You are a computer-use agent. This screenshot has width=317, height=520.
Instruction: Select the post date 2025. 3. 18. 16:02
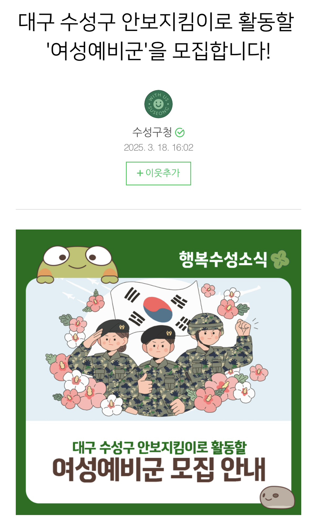point(158,147)
